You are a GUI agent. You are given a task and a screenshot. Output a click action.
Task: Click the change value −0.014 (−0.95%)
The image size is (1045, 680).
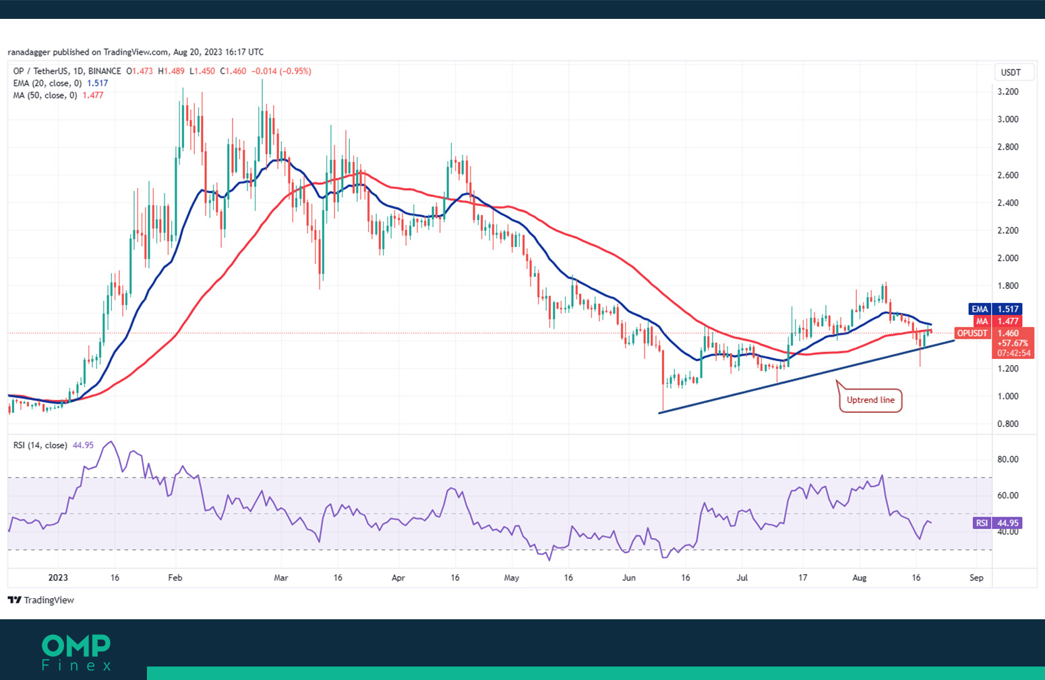[281, 71]
